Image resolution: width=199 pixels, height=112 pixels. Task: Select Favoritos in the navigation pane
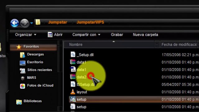(33, 47)
